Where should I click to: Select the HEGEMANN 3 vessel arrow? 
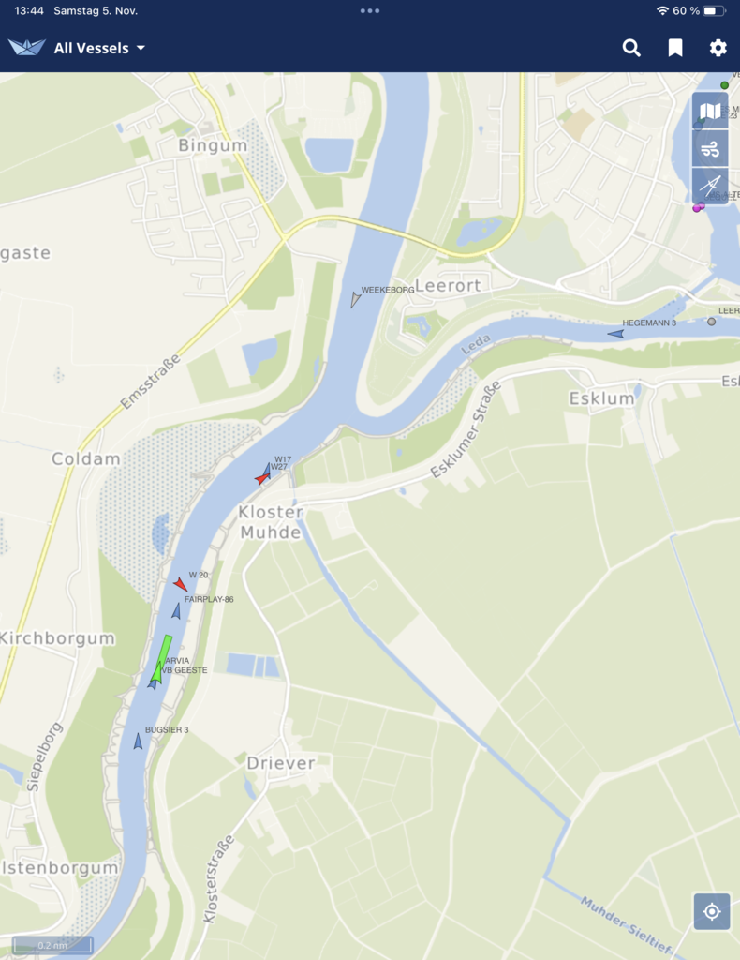(x=615, y=334)
